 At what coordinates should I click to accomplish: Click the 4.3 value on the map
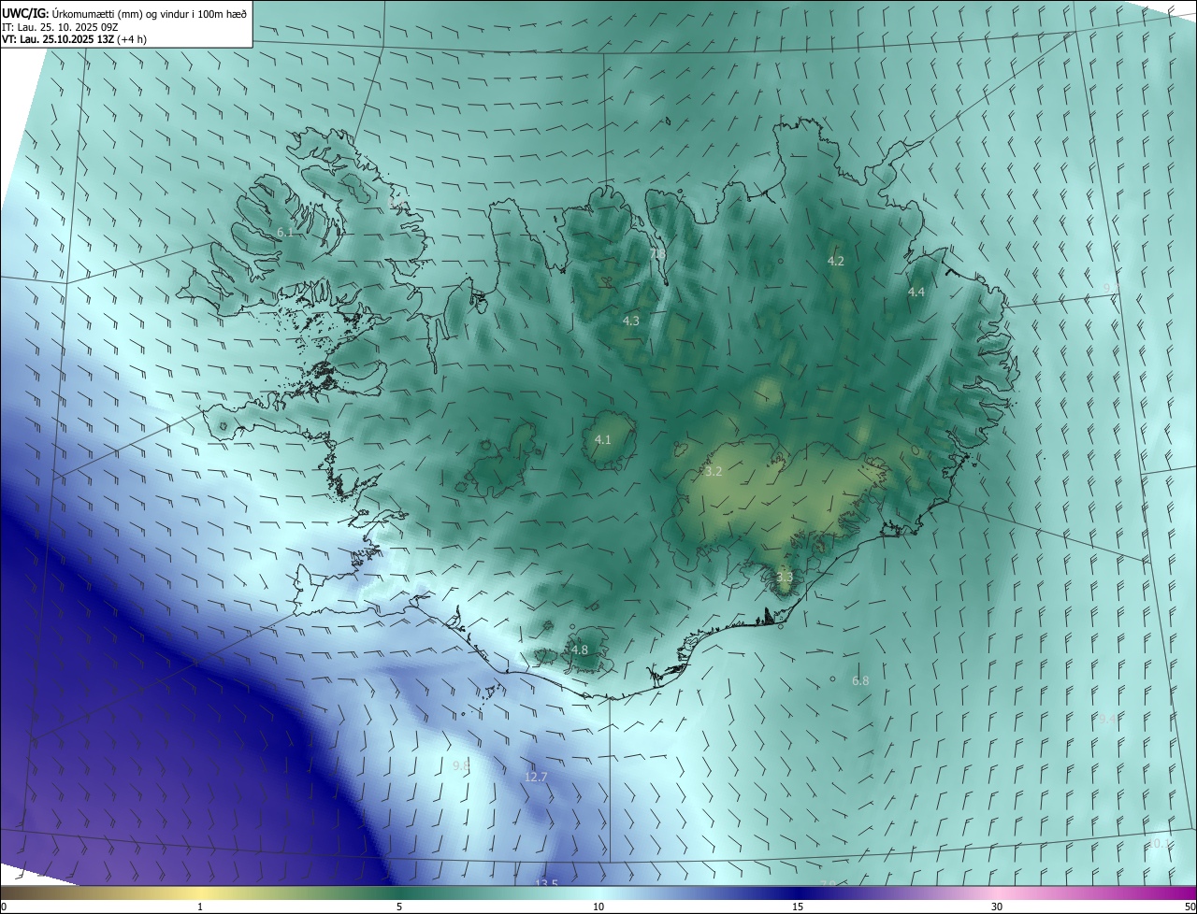click(x=631, y=321)
